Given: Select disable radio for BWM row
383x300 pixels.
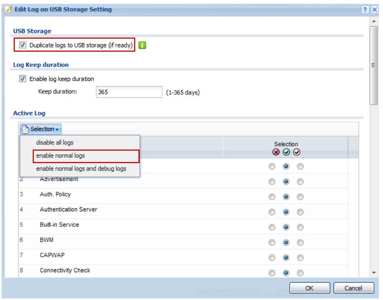Looking at the screenshot, I should (x=272, y=243).
